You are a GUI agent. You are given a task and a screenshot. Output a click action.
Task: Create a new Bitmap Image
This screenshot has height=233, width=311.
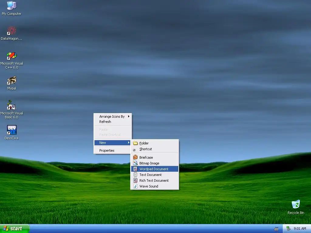pos(155,163)
